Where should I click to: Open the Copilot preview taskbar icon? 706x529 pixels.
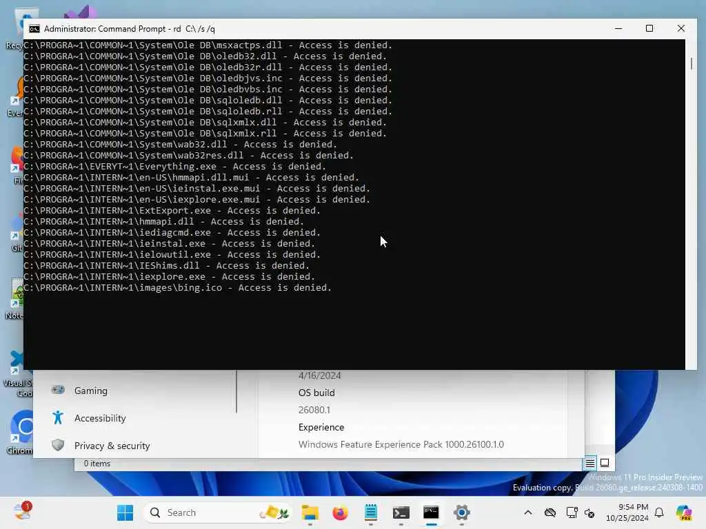point(684,512)
